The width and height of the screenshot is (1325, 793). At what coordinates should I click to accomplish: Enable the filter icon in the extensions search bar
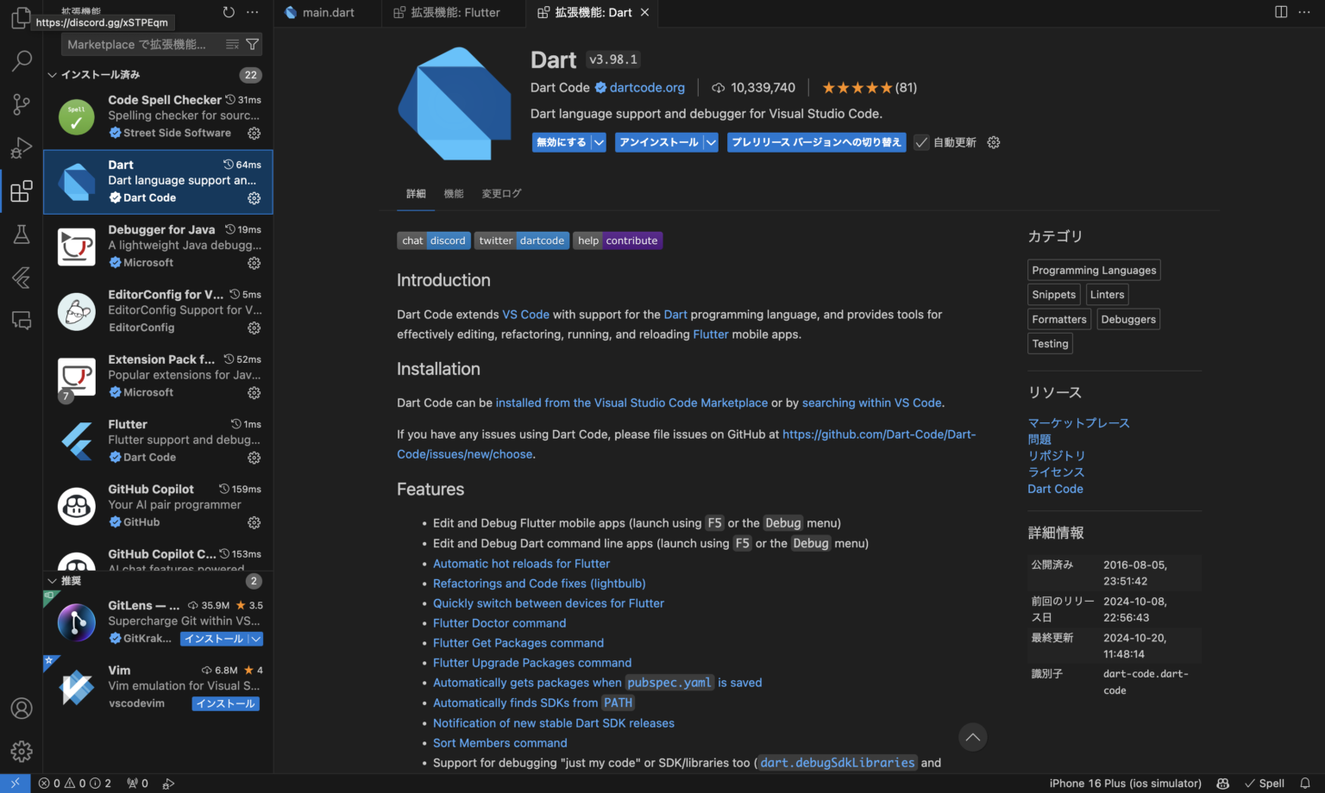click(x=252, y=44)
